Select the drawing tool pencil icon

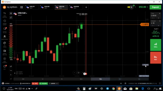(x=11, y=17)
